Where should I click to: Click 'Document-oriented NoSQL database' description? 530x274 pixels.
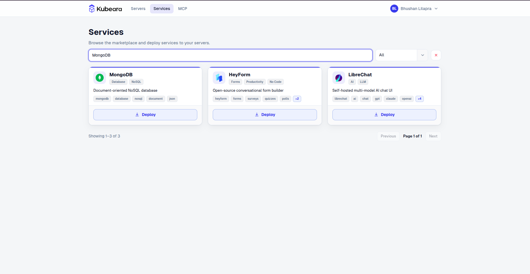tap(125, 91)
